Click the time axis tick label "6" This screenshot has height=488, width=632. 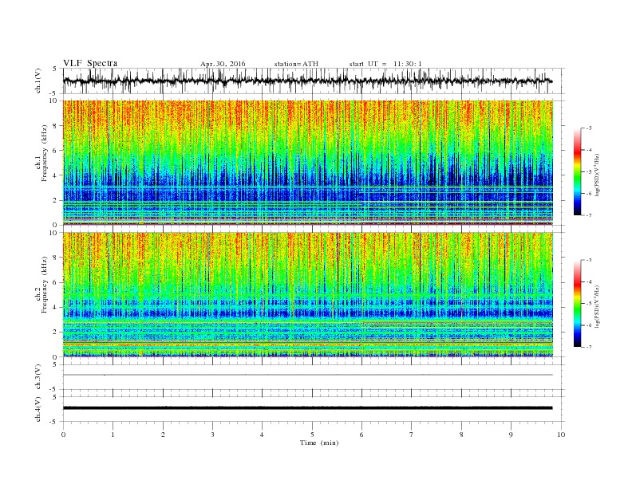click(x=361, y=435)
